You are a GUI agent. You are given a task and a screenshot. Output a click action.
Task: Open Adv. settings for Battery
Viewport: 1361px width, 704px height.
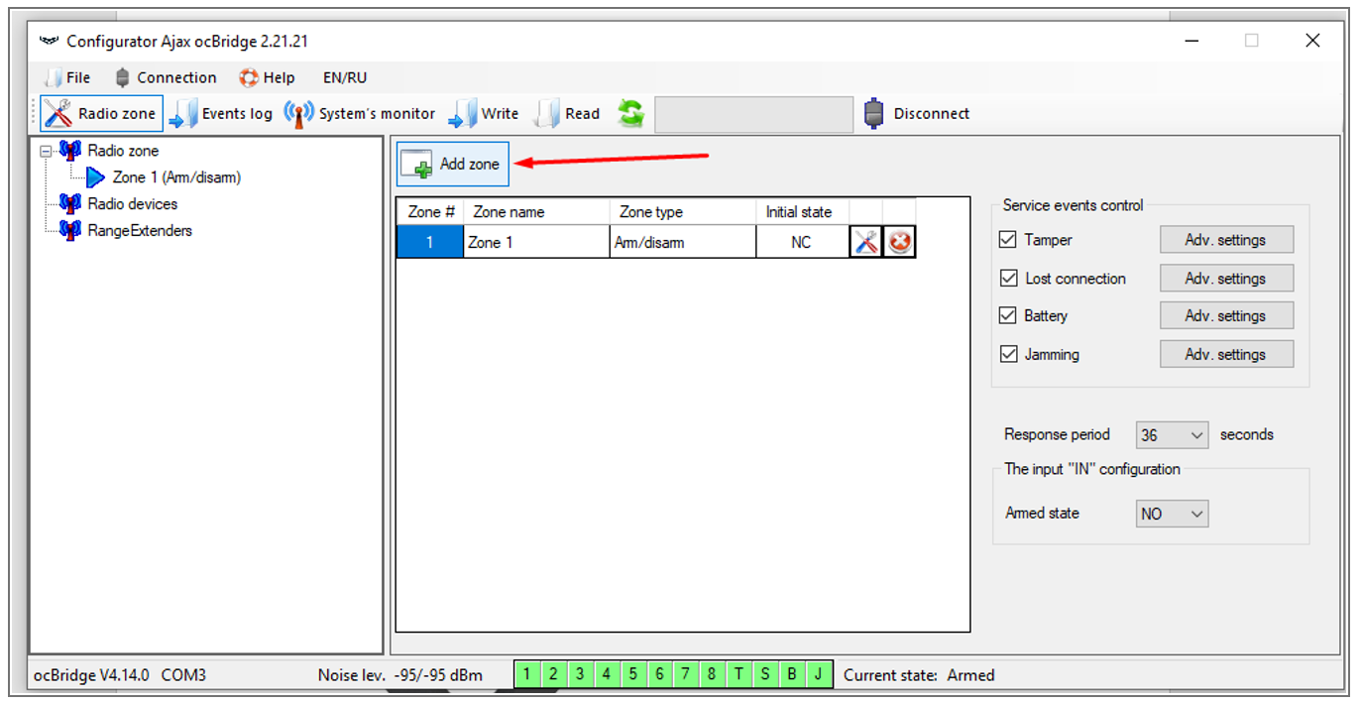click(x=1226, y=315)
